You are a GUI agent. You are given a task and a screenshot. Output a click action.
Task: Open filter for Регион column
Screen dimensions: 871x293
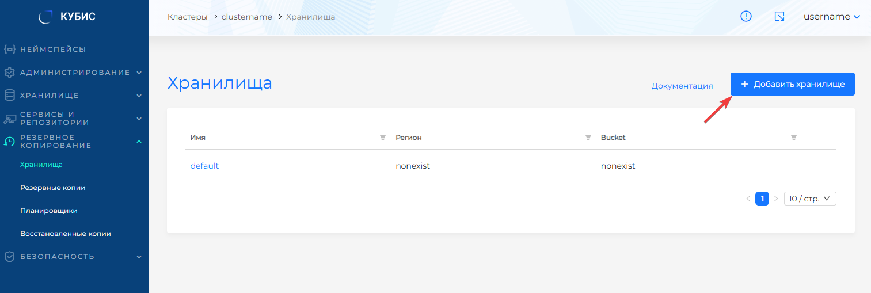click(x=588, y=138)
